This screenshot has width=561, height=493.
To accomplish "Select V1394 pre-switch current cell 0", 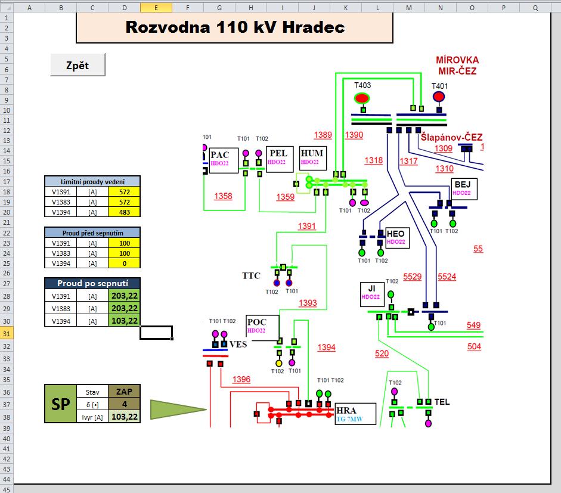I will click(124, 263).
